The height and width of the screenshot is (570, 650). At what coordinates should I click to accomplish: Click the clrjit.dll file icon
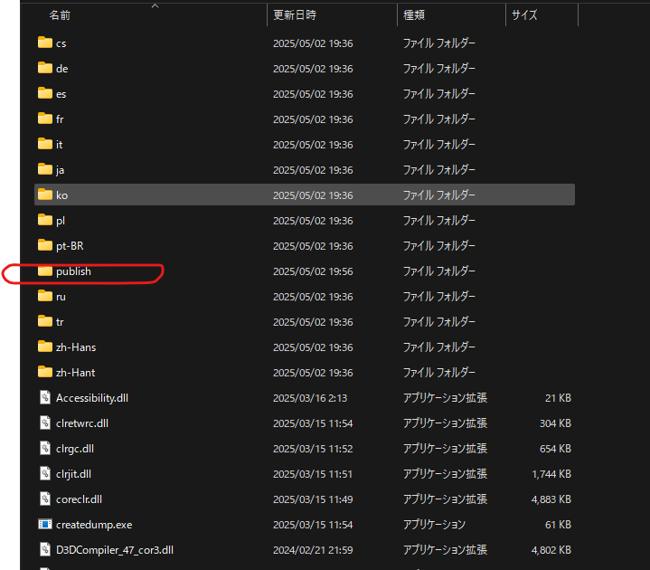pyautogui.click(x=45, y=473)
